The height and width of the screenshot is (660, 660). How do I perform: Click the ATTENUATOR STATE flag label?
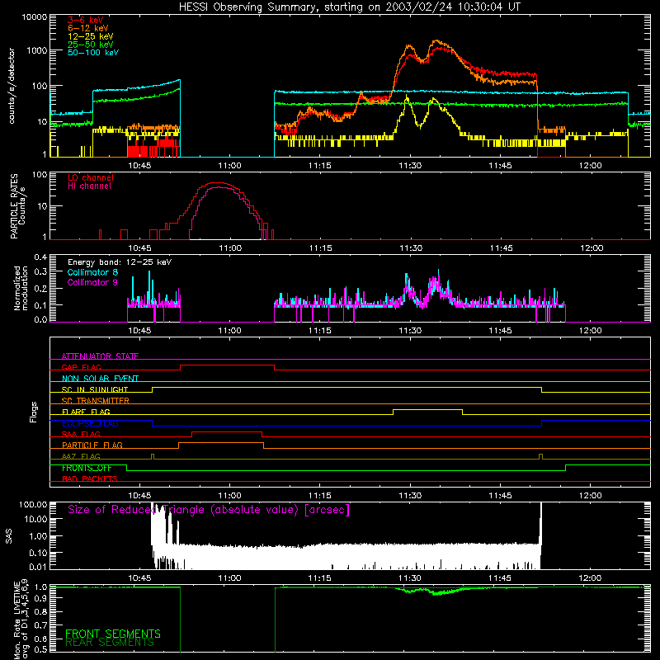[x=100, y=356]
